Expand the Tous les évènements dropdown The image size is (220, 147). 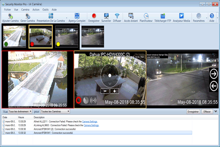pyautogui.click(x=20, y=112)
